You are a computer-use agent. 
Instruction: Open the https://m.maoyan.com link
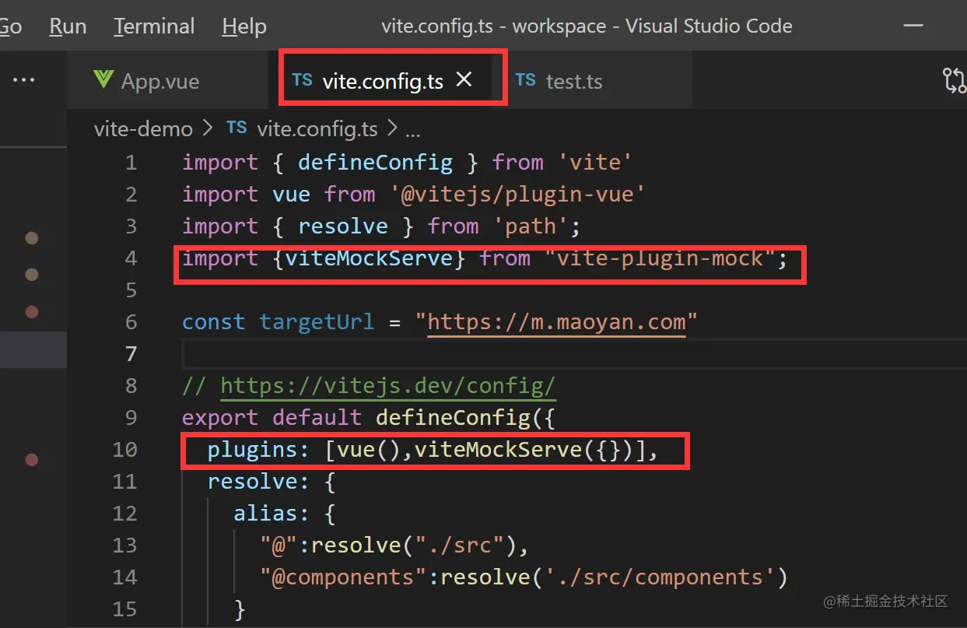click(x=557, y=321)
